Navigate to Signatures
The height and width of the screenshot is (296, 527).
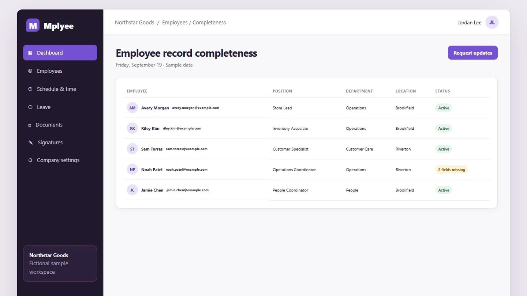(x=60, y=143)
